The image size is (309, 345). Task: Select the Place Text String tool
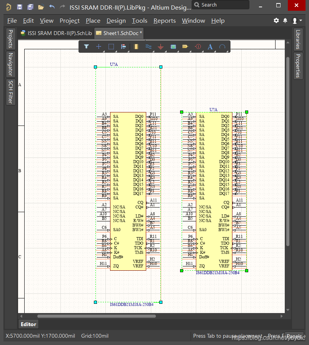point(210,47)
